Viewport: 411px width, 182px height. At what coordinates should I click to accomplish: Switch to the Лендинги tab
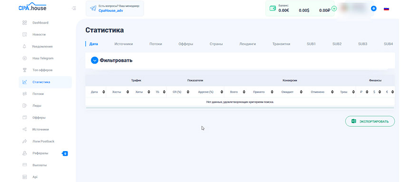click(x=247, y=44)
